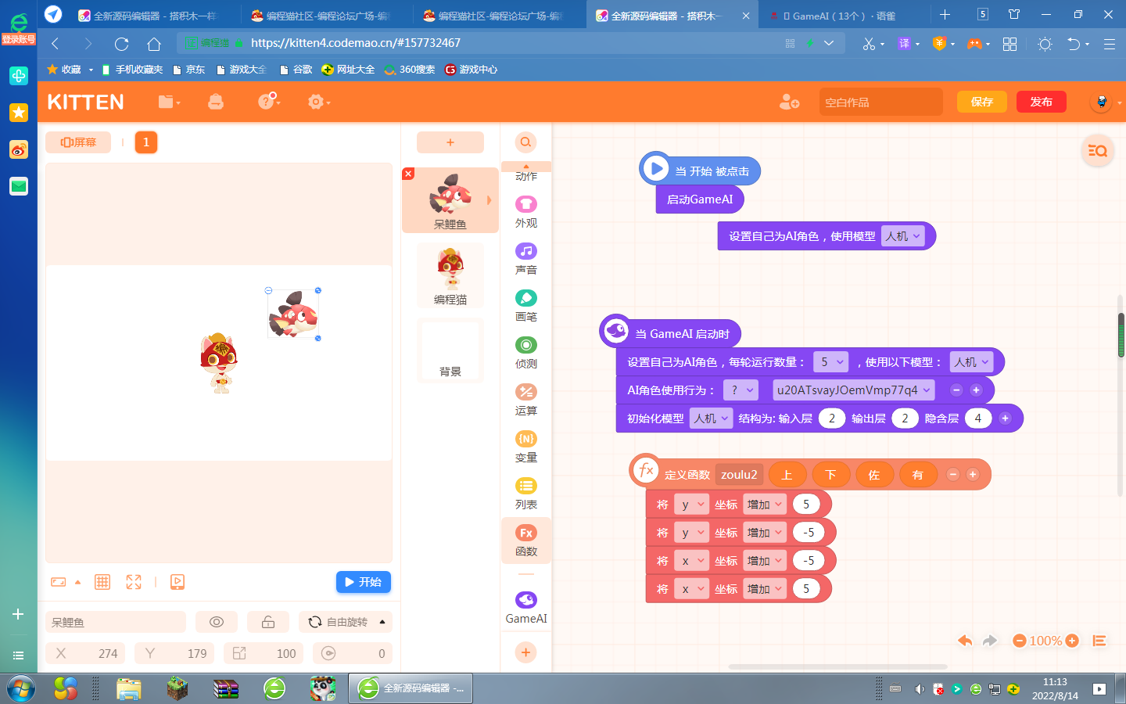Tidy up blocks with the arrange icon
Screen dimensions: 1126x704
click(1099, 641)
